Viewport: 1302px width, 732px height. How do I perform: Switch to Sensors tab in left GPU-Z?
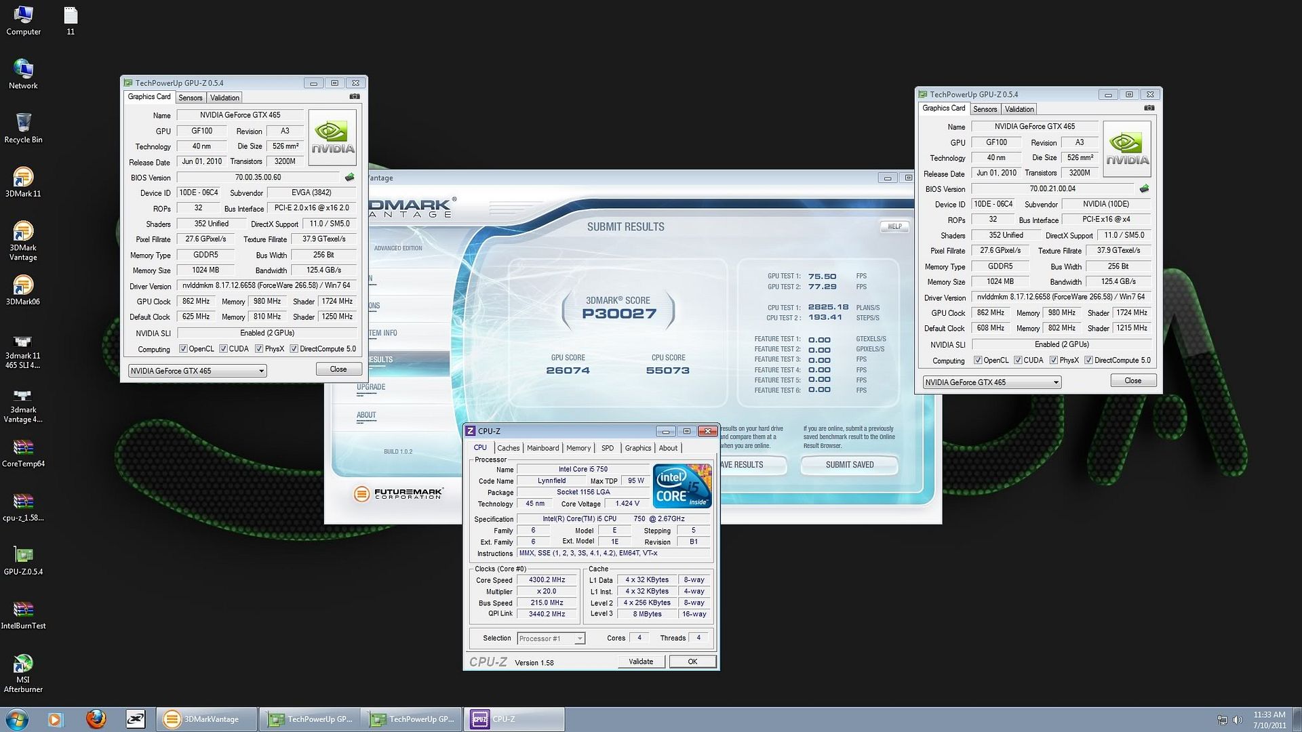[191, 98]
